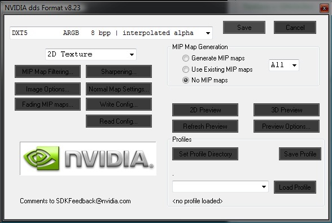Open Fading MIP maps settings
The height and width of the screenshot is (223, 332).
(47, 104)
